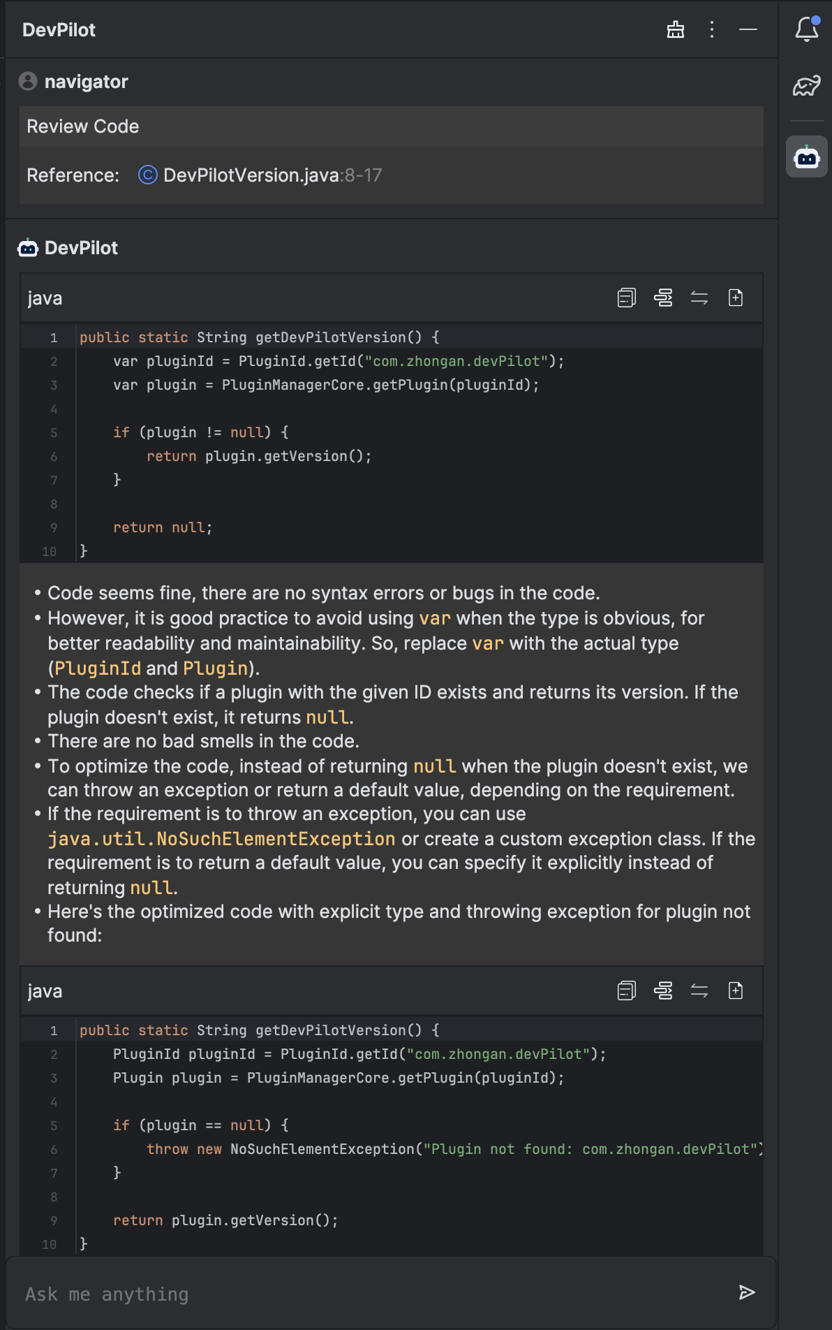Click the DevPilot panel title

click(x=59, y=30)
